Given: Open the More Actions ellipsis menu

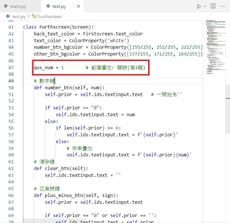Looking at the screenshot, I should pyautogui.click(x=222, y=6).
